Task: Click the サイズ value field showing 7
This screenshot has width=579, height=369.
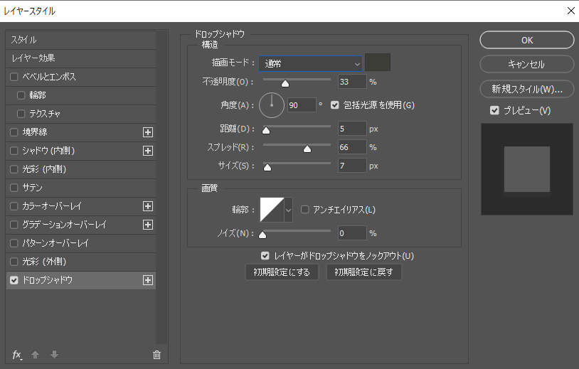Action: point(352,166)
